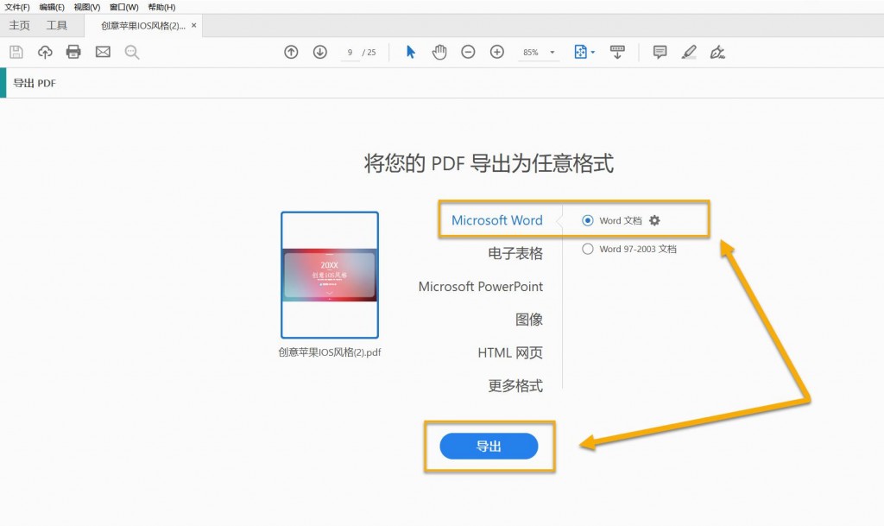Viewport: 884px width, 526px height.
Task: Click the PDF file preview thumbnail
Action: point(330,276)
